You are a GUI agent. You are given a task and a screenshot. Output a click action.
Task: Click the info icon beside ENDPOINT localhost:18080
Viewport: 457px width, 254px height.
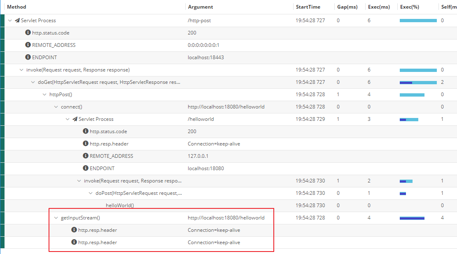pos(86,168)
